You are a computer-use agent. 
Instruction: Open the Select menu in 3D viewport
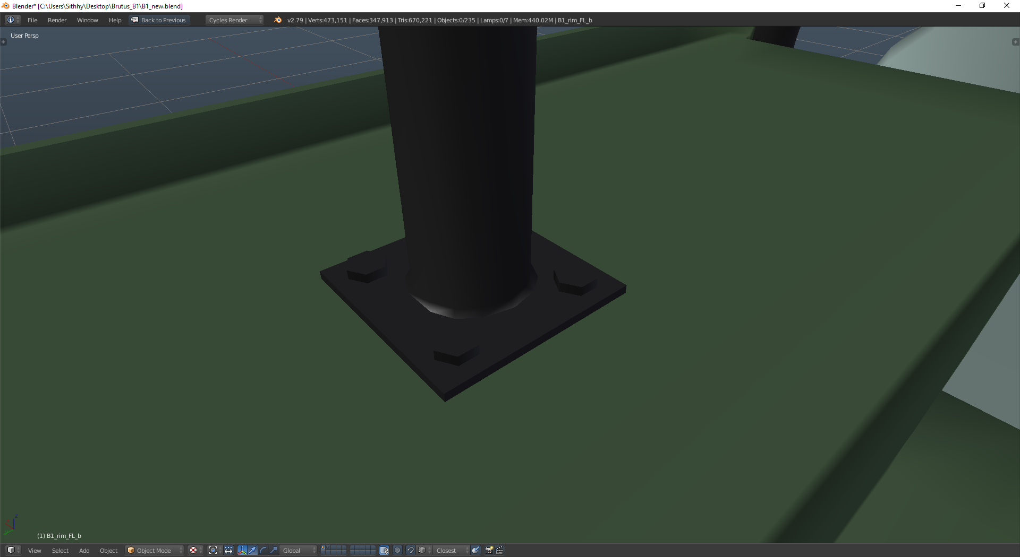[60, 551]
